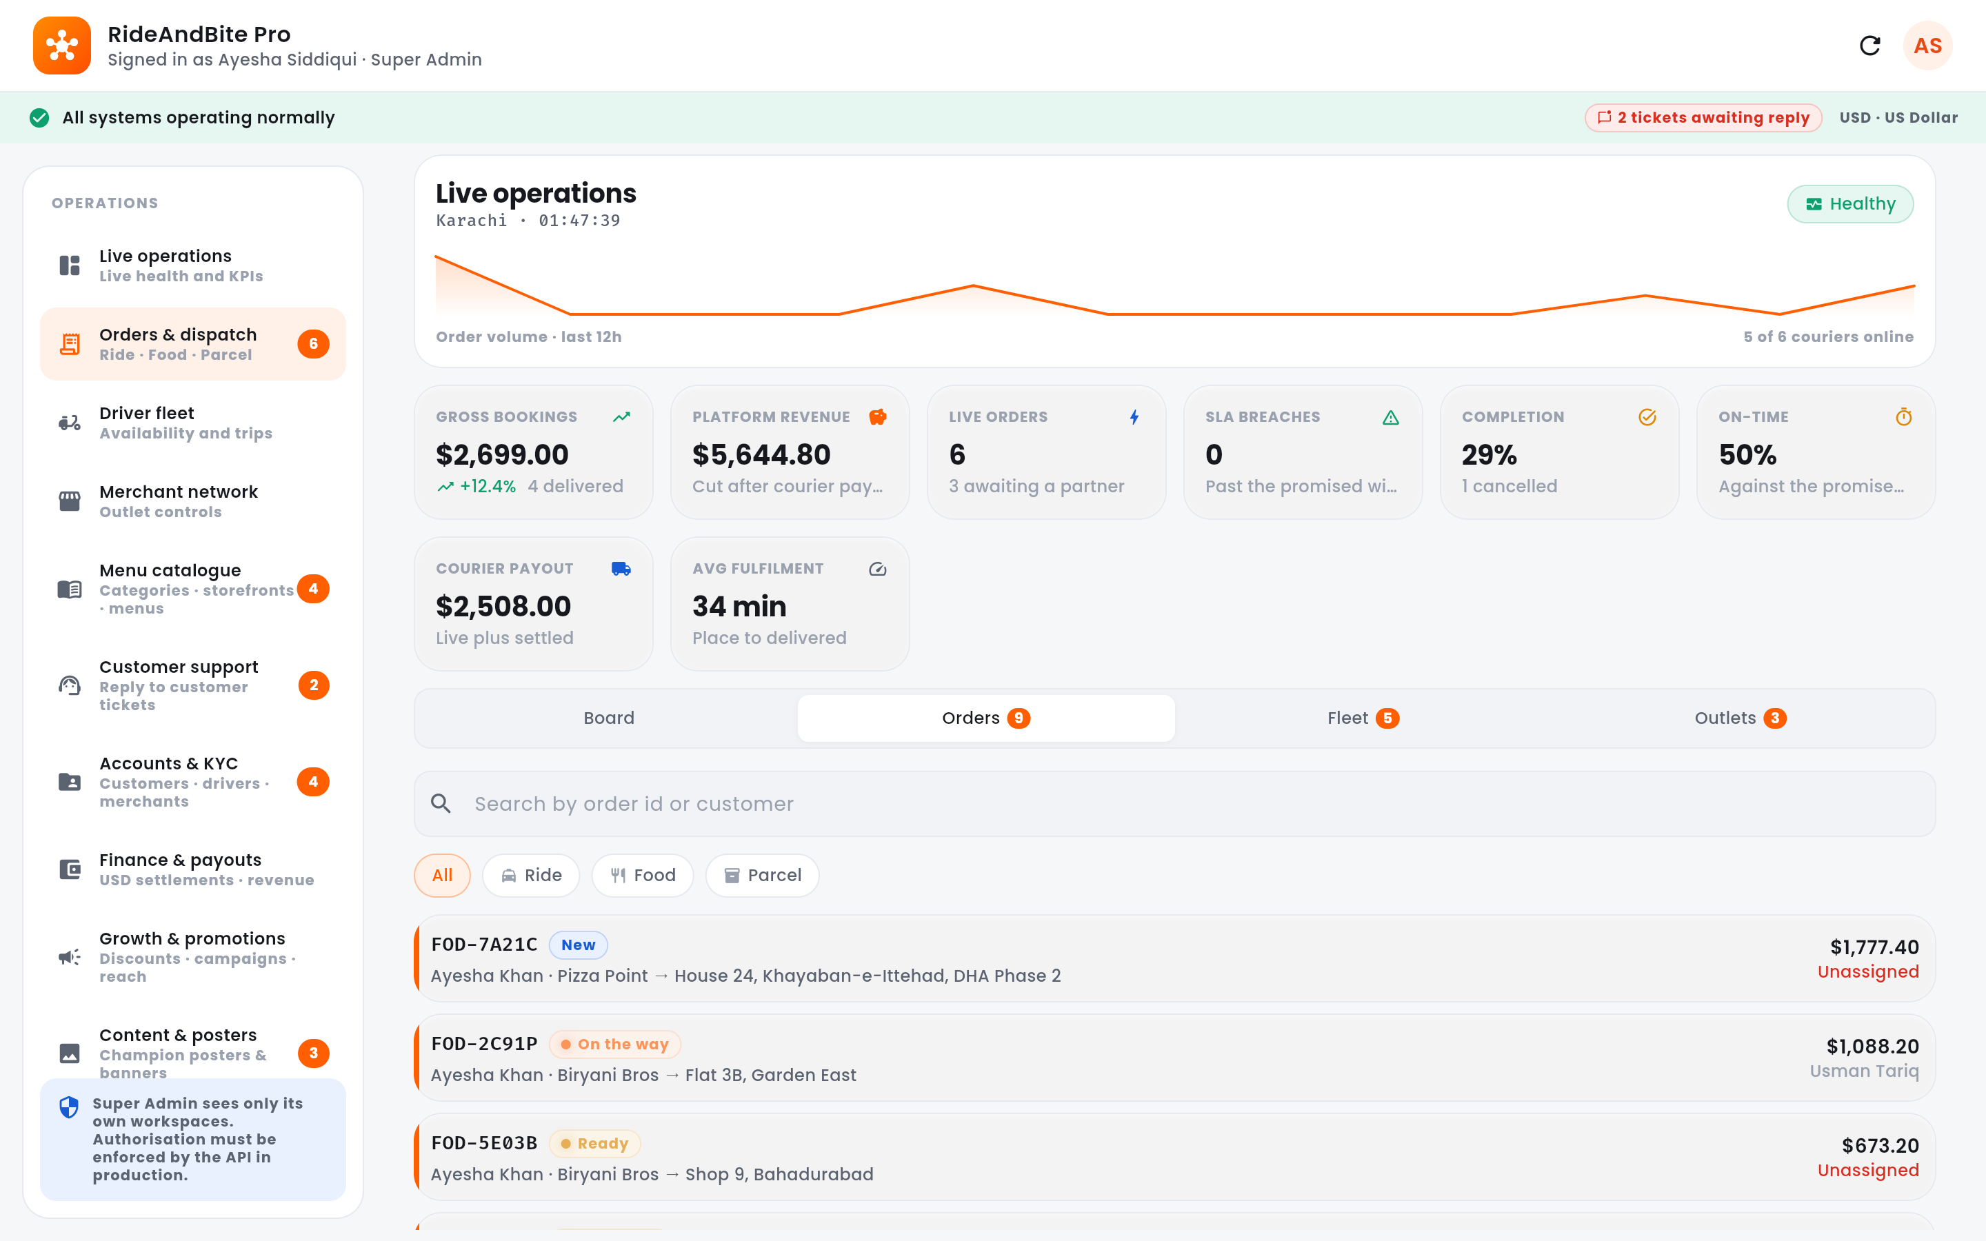Screen dimensions: 1986x1241
Task: Open order FOD-2C91P row
Action: click(1174, 1057)
